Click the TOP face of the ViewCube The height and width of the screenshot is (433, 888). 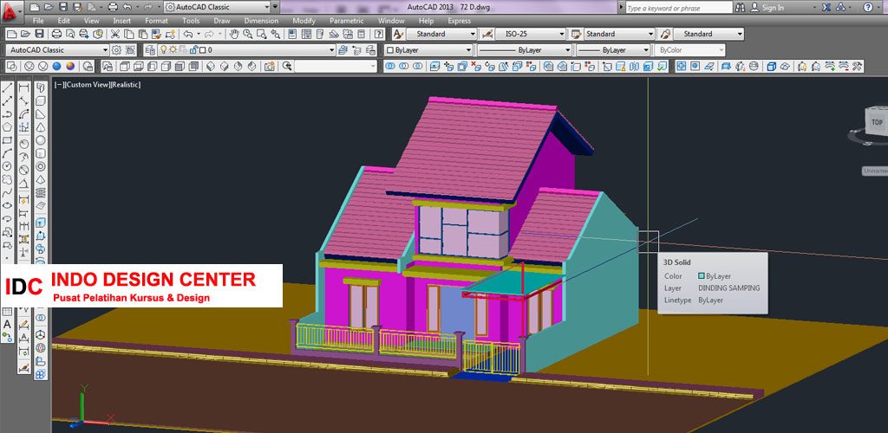coord(876,121)
